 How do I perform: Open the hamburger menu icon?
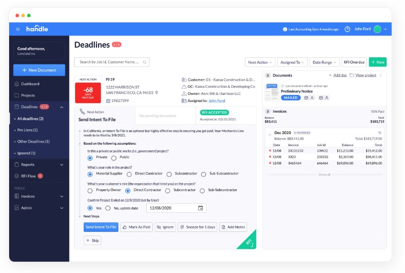18,29
